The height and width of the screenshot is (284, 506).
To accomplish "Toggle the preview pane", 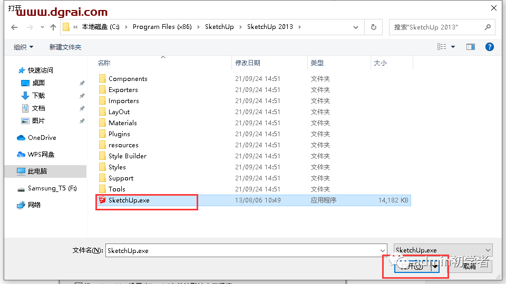I will coord(471,47).
